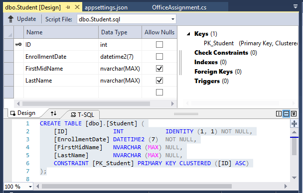Image resolution: width=303 pixels, height=193 pixels.
Task: Toggle Allow Nulls for ID column
Action: click(x=159, y=45)
